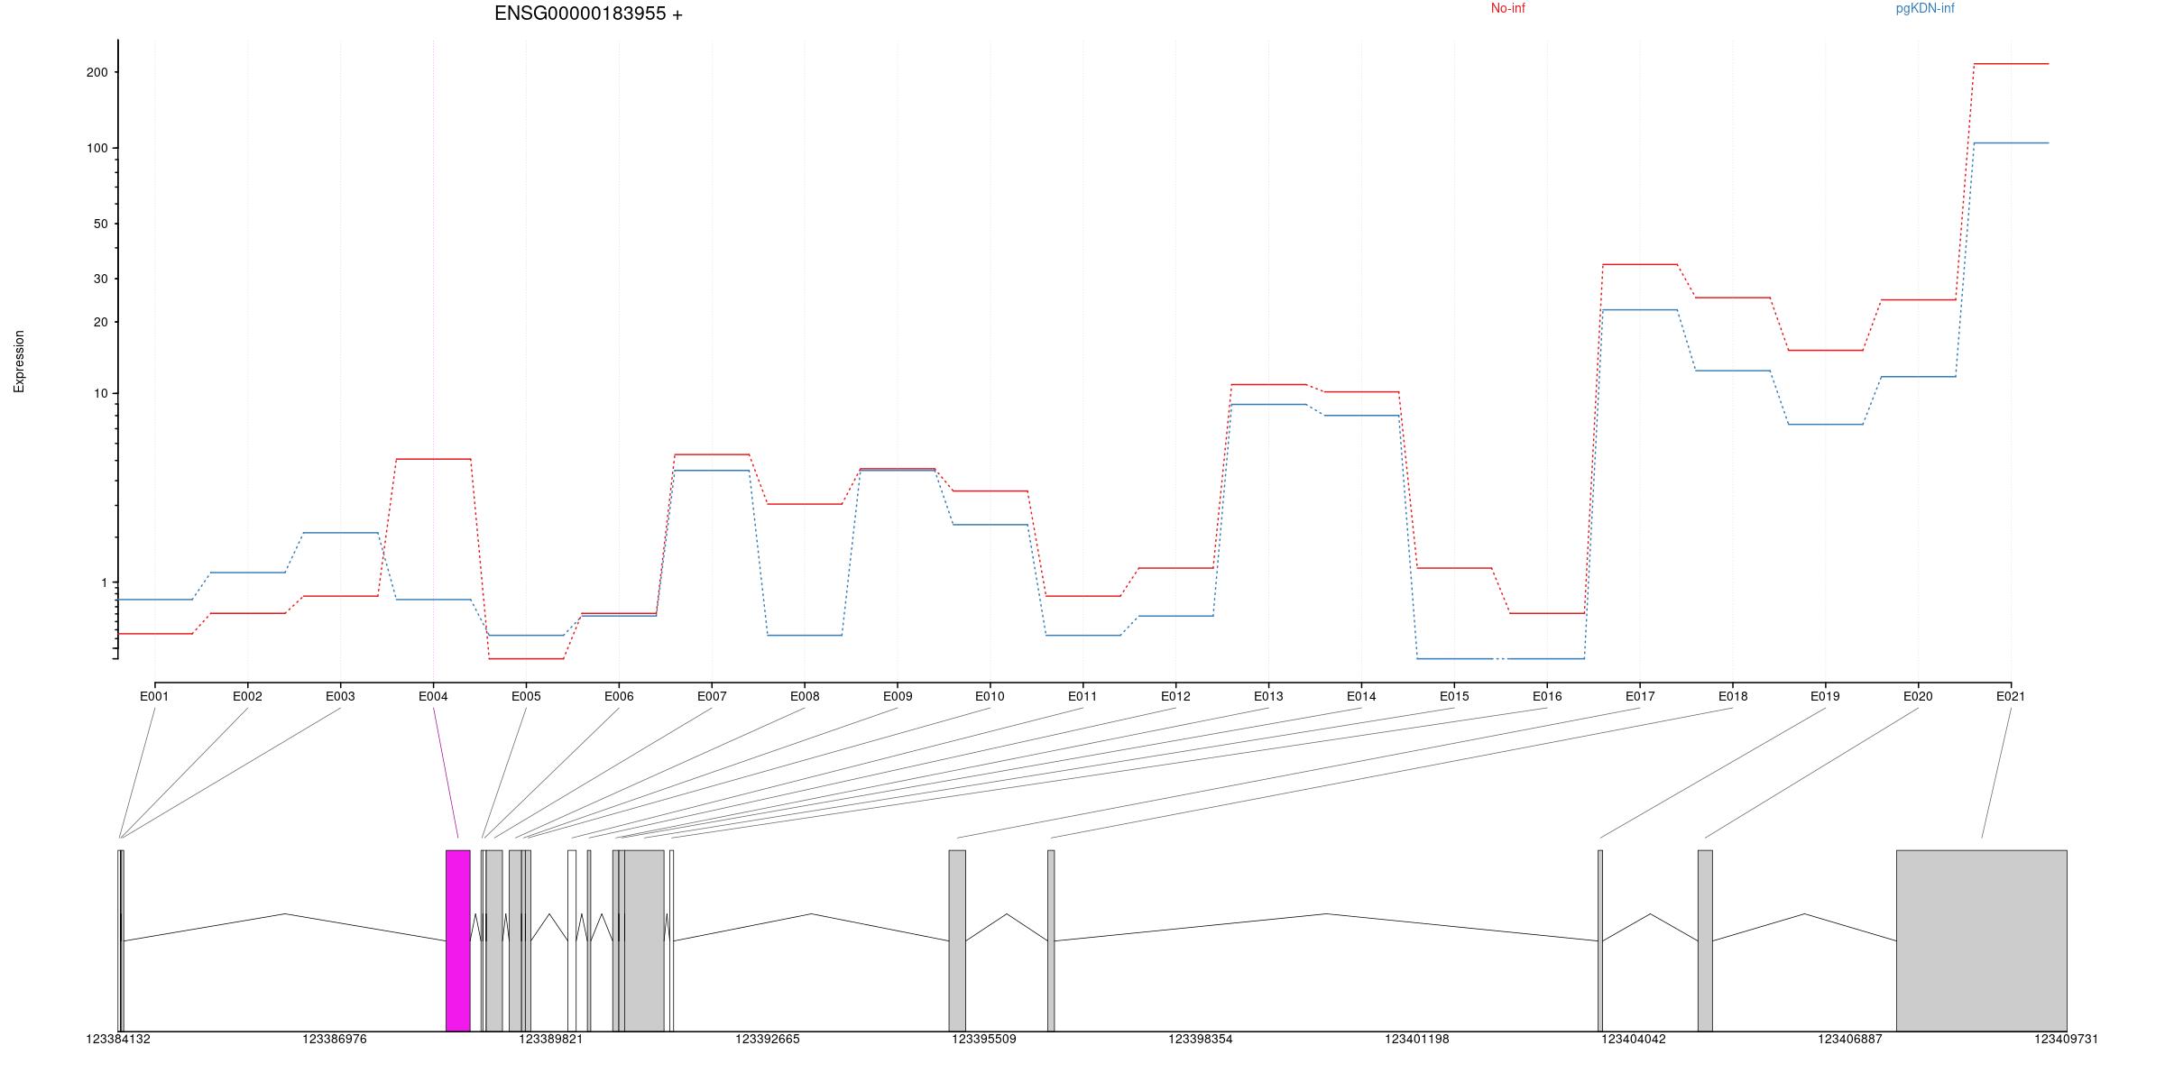The width and height of the screenshot is (2165, 1082).
Task: Click genomic coordinate 123409731
Action: tap(2067, 1040)
